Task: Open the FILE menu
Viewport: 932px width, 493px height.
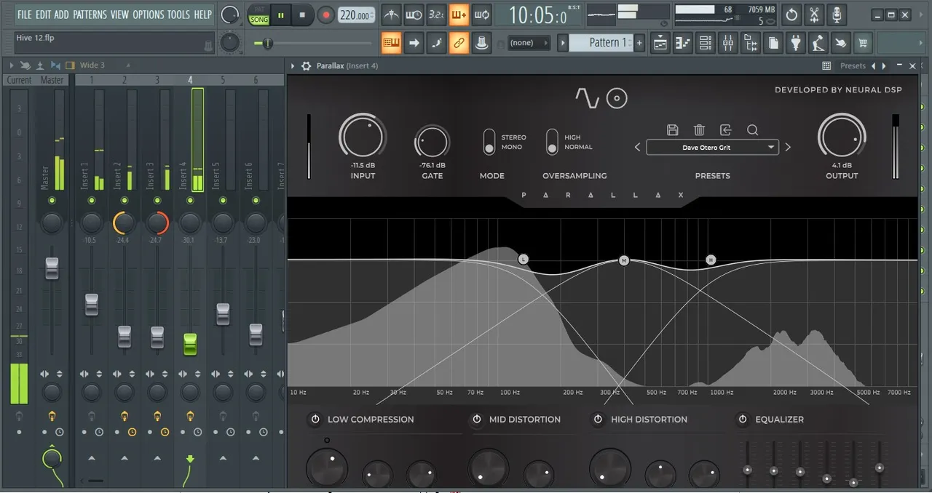Action: pyautogui.click(x=25, y=15)
